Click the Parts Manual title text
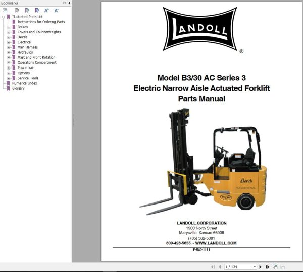303x272 pixels. 201,99
